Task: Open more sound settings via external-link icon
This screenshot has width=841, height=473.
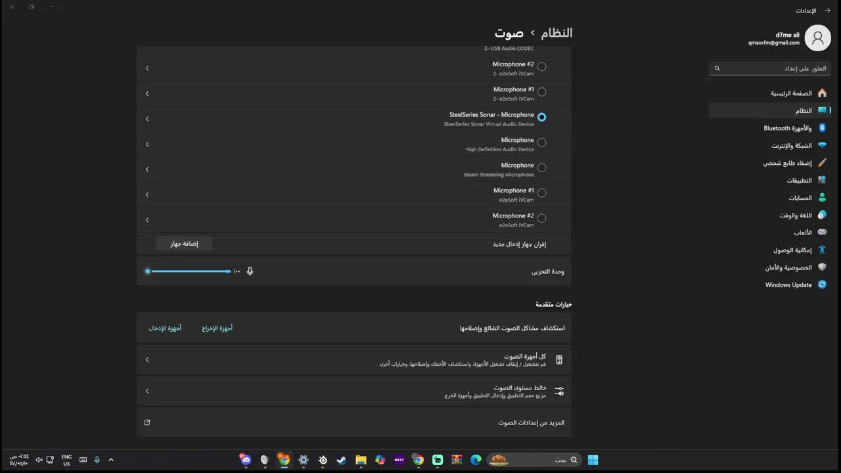Action: [x=147, y=422]
